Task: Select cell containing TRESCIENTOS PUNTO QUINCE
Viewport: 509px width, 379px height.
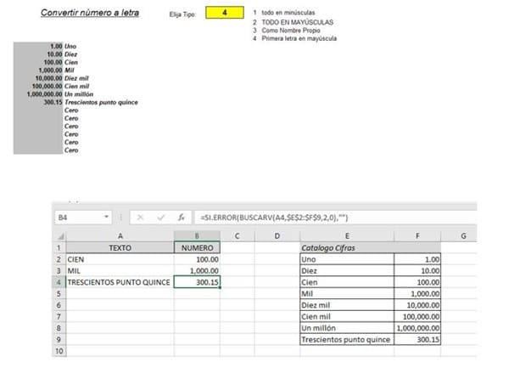Action: pos(120,282)
